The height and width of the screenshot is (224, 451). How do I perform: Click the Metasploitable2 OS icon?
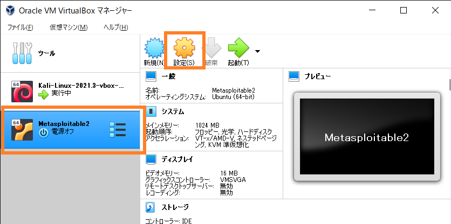pyautogui.click(x=22, y=130)
